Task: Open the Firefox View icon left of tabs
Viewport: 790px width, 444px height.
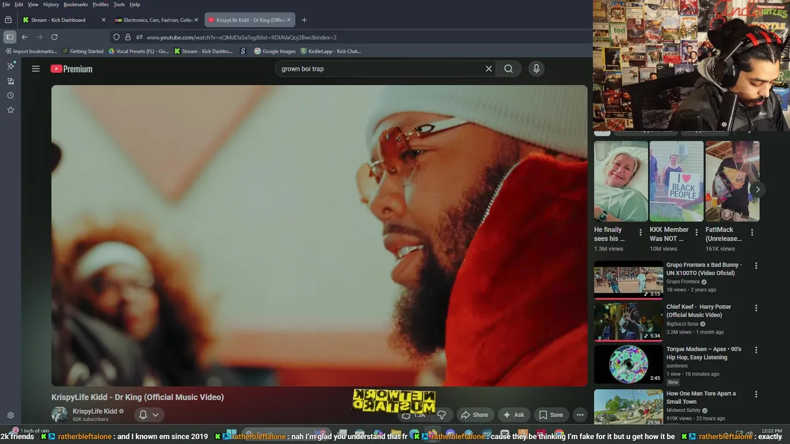Action: [x=8, y=20]
